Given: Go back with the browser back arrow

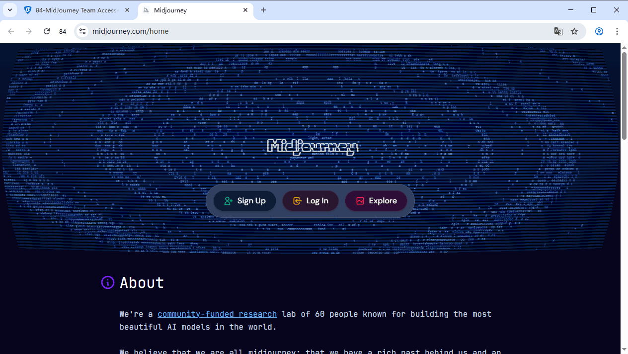Looking at the screenshot, I should pos(11,31).
